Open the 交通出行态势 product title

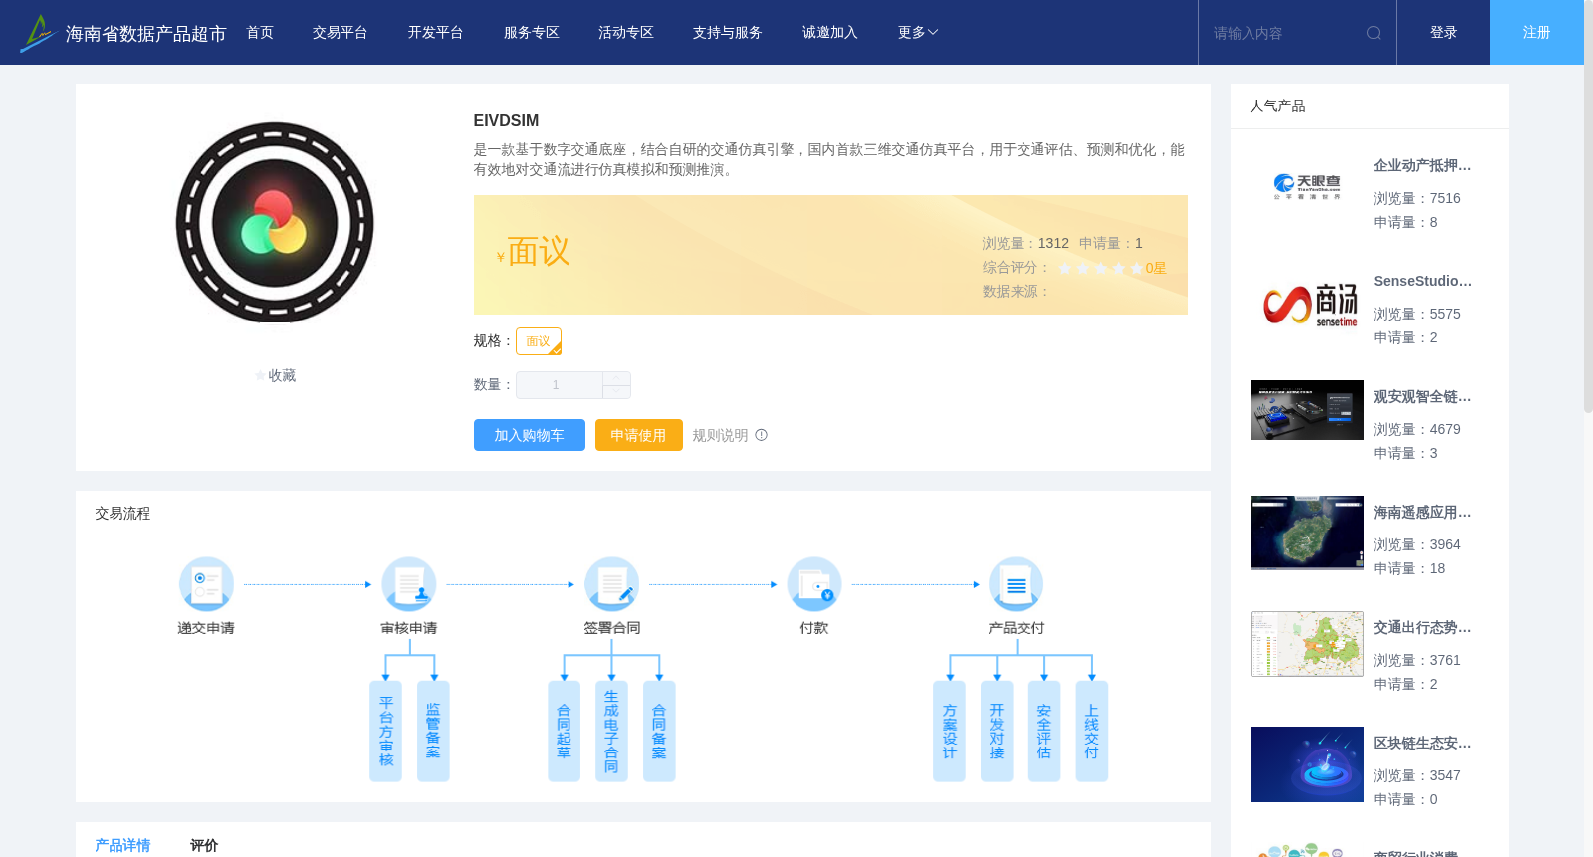[1422, 627]
